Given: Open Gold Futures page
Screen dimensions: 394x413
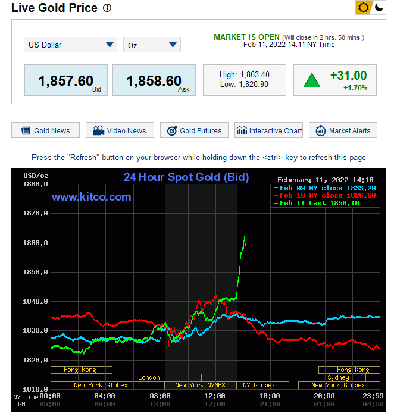Looking at the screenshot, I should point(201,131).
